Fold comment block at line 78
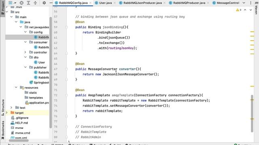This screenshot has width=259, height=145. pos(66,126)
